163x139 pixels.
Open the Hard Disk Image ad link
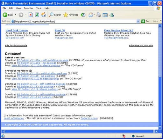coord(17,30)
